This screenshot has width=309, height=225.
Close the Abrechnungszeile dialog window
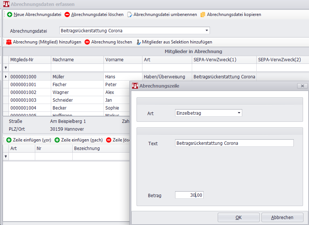pyautogui.click(x=302, y=86)
